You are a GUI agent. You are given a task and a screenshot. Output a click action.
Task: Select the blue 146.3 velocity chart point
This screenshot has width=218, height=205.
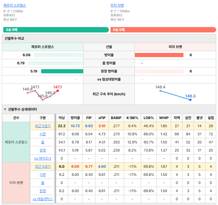190,100
